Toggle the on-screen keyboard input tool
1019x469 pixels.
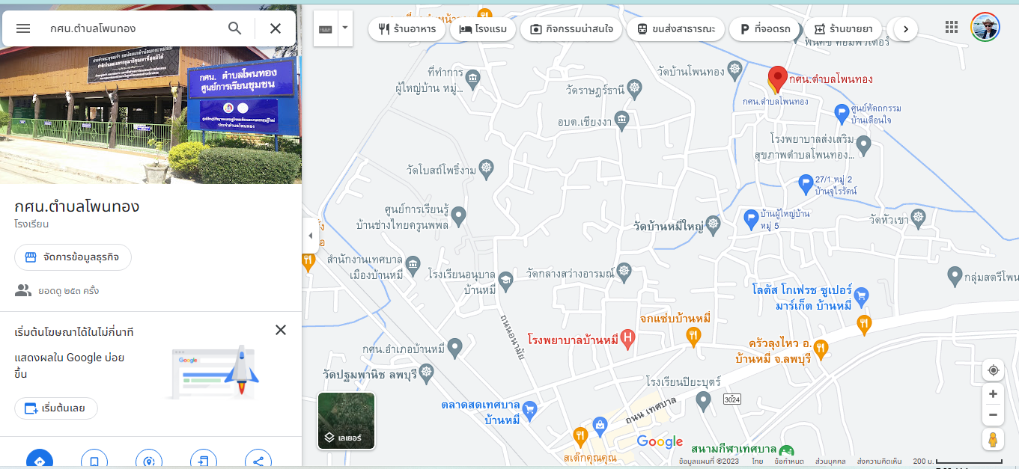pyautogui.click(x=326, y=29)
